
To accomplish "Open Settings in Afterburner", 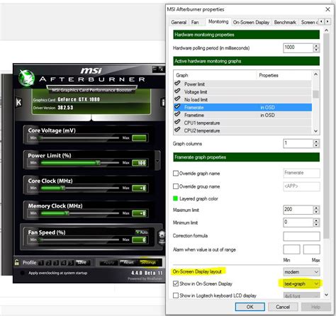I will click(x=148, y=262).
